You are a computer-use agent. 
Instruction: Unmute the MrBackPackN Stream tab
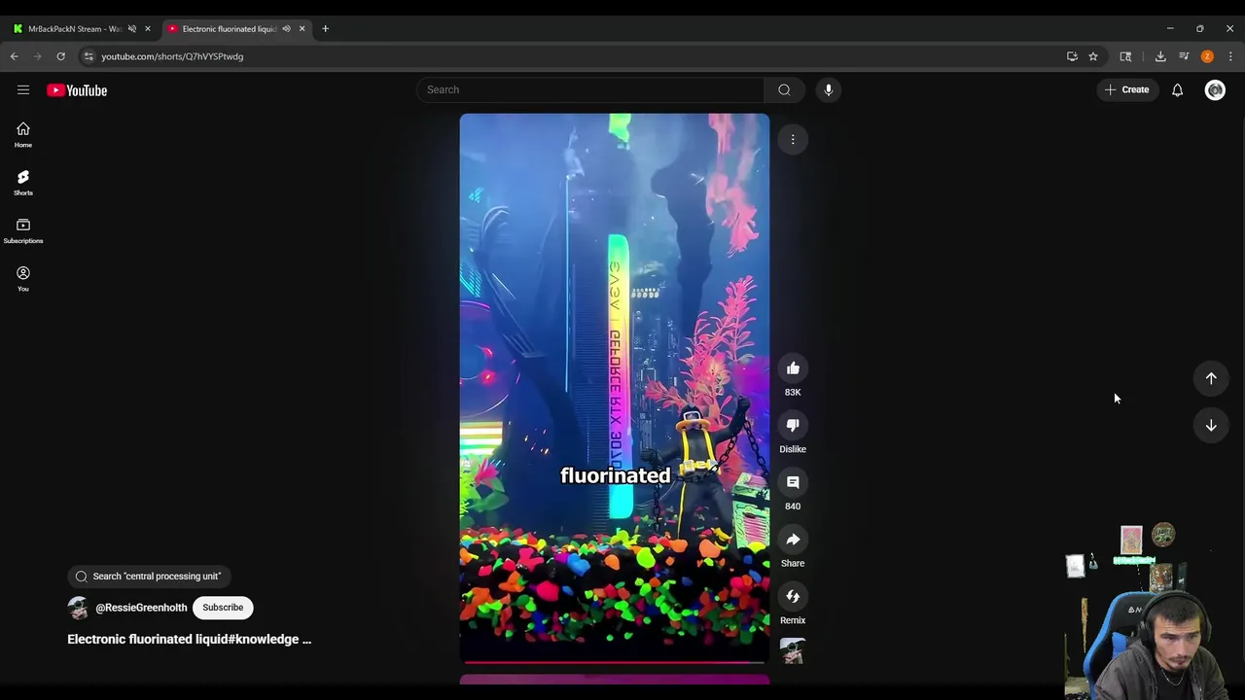click(132, 29)
